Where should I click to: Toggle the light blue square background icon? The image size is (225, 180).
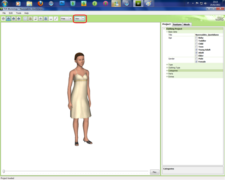point(25,19)
